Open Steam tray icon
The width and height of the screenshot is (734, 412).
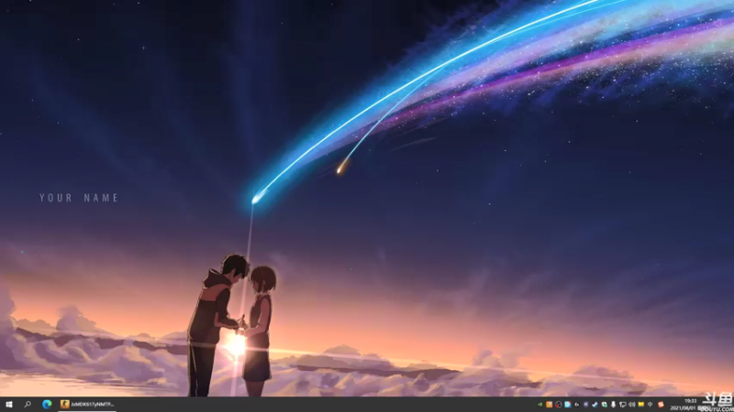click(x=595, y=405)
